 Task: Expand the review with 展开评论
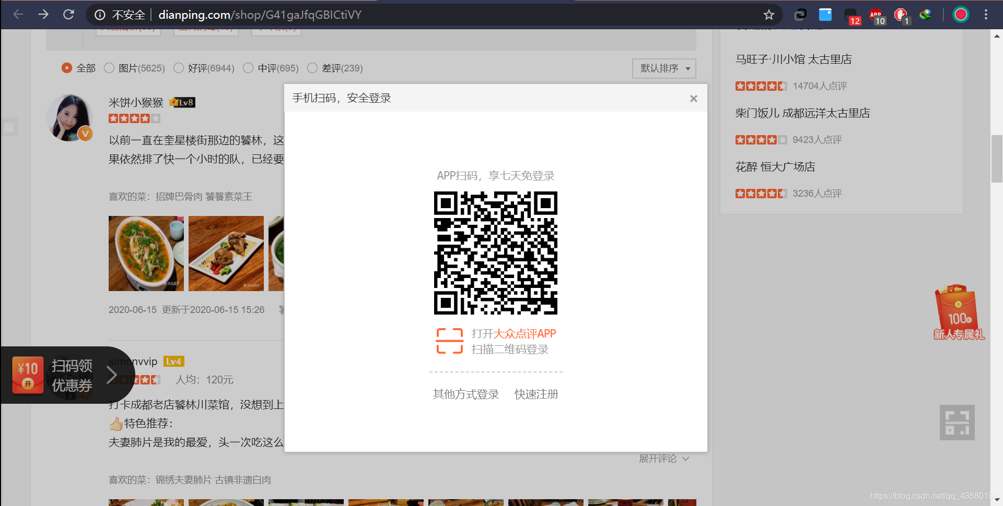[x=664, y=459]
